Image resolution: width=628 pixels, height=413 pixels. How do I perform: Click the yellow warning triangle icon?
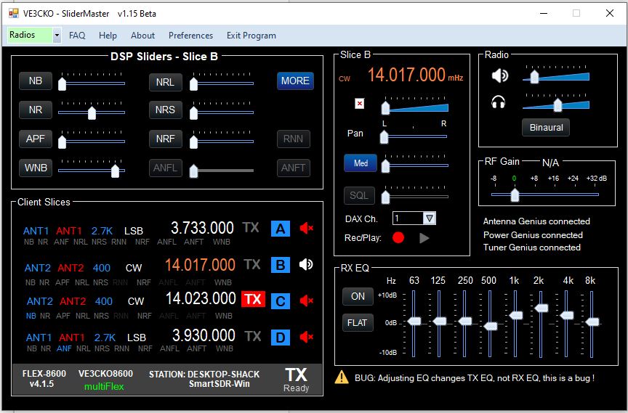tap(341, 377)
